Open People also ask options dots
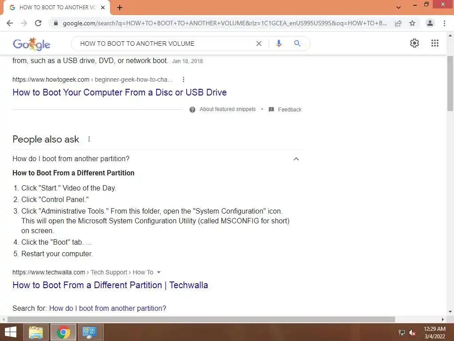Screen dimensions: 454x341 tap(89, 139)
